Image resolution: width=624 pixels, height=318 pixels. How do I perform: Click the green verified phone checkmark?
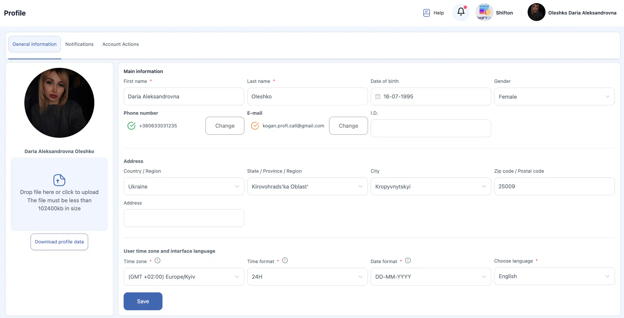131,126
